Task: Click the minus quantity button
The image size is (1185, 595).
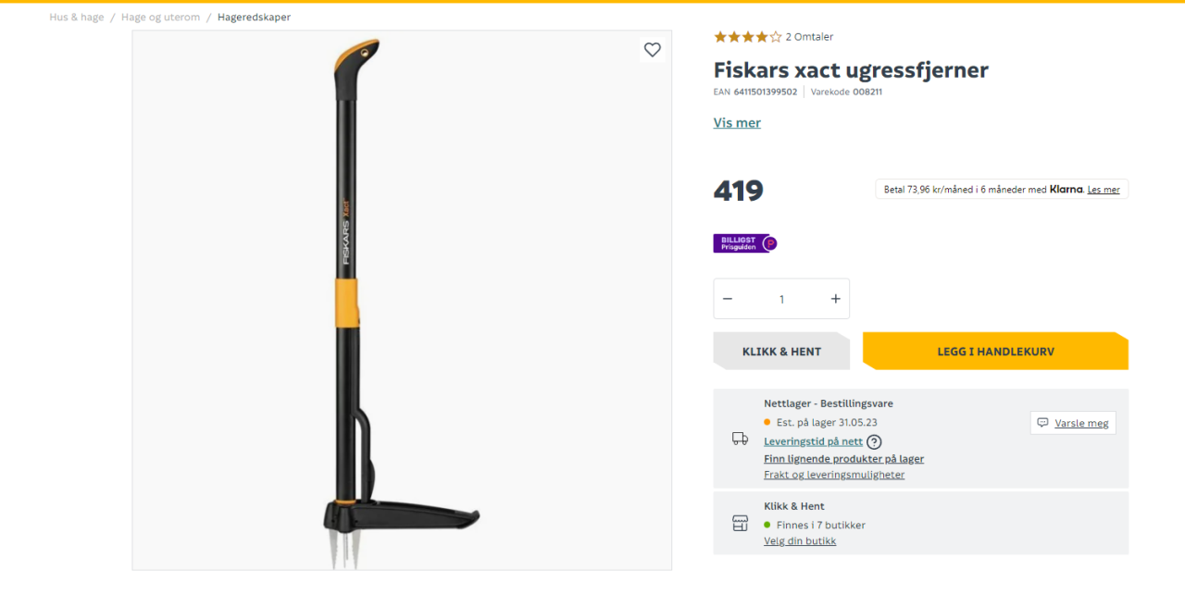Action: pos(728,299)
